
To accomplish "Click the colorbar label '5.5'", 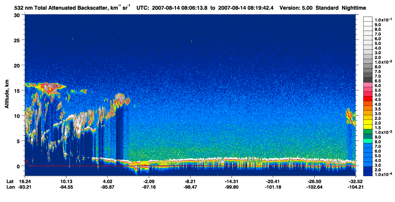I will click(378, 90).
